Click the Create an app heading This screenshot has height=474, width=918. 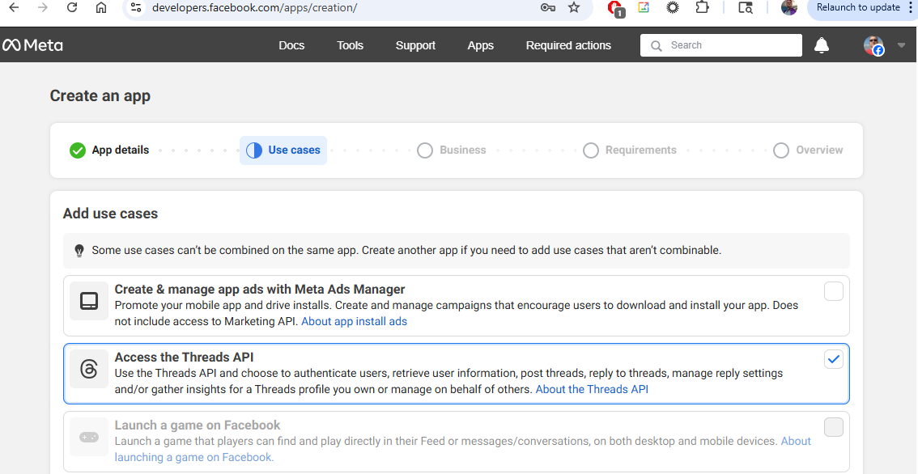click(100, 96)
